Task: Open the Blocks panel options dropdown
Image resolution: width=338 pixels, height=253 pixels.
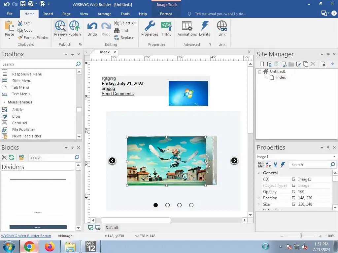Action: coord(66,148)
